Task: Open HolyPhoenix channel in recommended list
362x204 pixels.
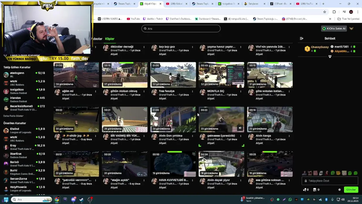Action: (x=24, y=188)
